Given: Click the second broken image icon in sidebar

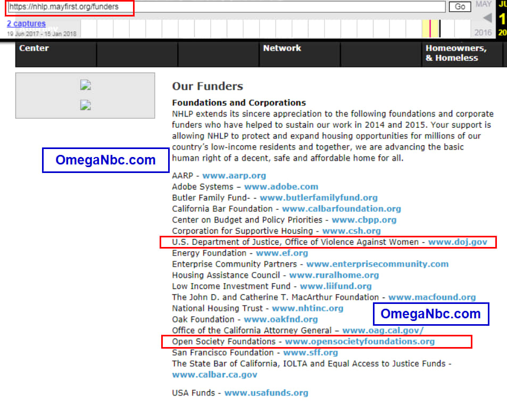Looking at the screenshot, I should pyautogui.click(x=85, y=105).
